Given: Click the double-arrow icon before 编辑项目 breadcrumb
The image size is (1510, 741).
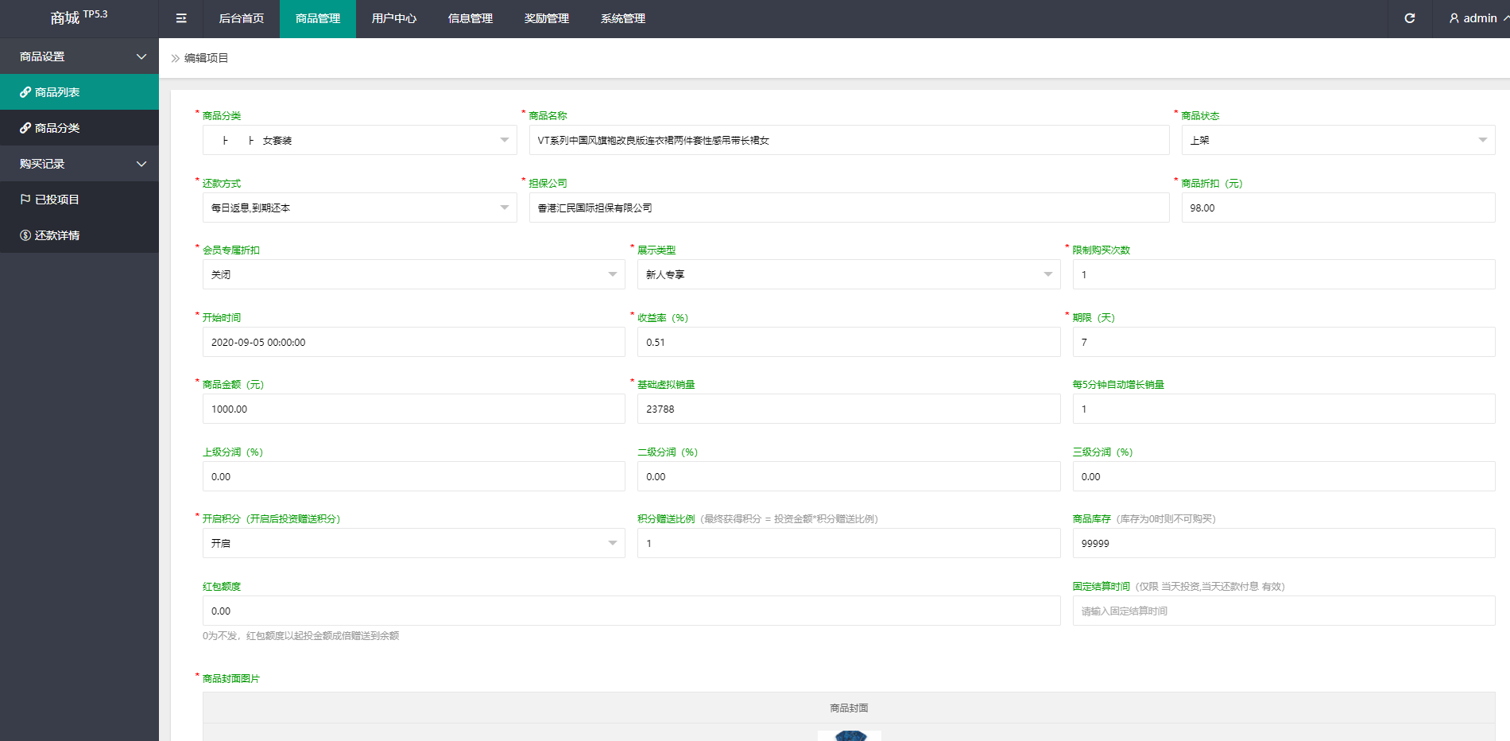Looking at the screenshot, I should click(x=175, y=57).
